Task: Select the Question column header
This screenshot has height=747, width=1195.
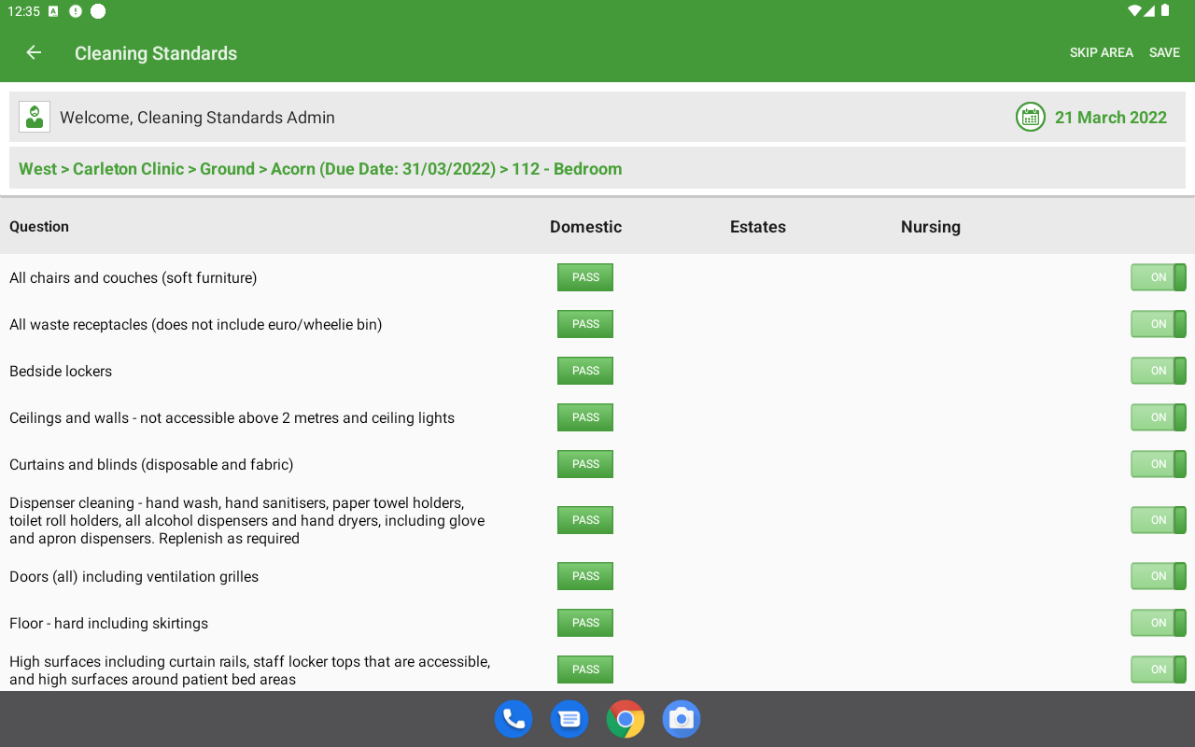Action: 39,227
